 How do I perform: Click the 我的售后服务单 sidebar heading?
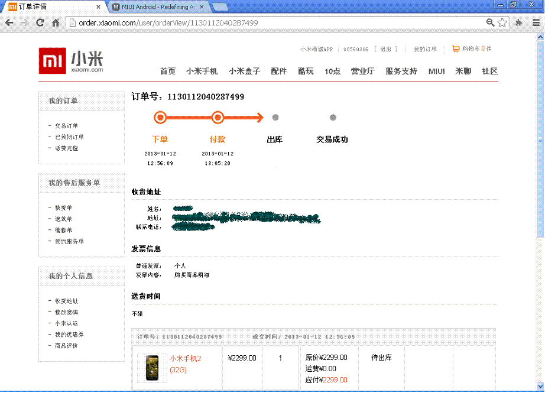[x=74, y=183]
